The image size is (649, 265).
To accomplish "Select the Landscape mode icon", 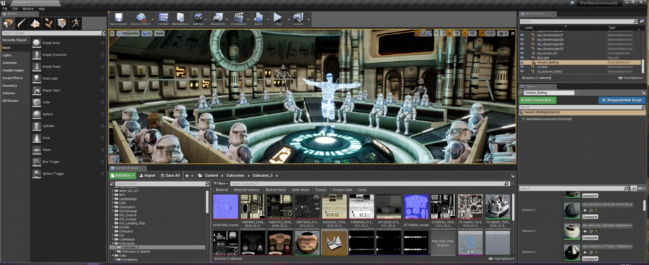I will click(35, 23).
